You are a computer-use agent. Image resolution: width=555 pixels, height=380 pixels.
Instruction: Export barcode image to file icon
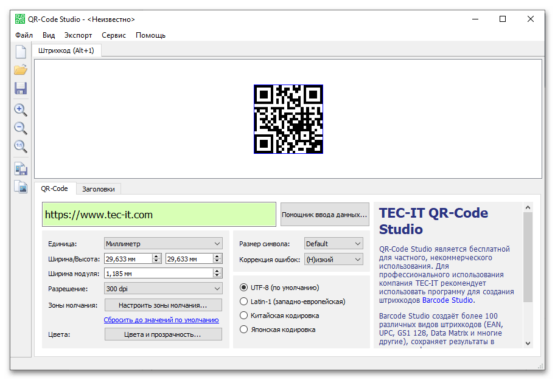pos(21,169)
